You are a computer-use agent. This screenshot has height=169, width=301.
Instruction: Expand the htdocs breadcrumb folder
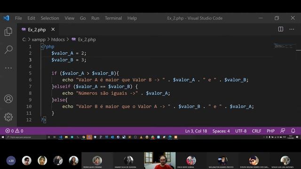coord(58,39)
